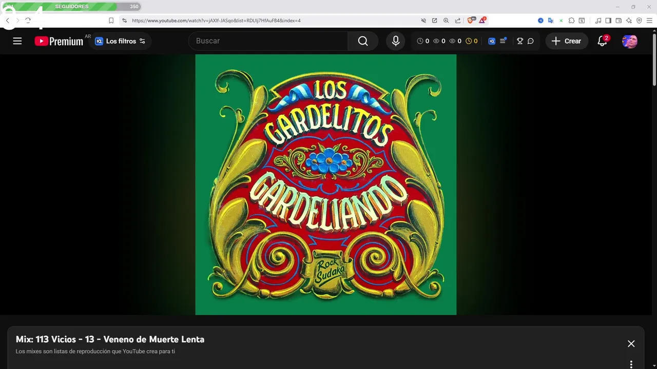The height and width of the screenshot is (369, 657).
Task: Toggle the browser sidebar panel
Action: point(608,20)
